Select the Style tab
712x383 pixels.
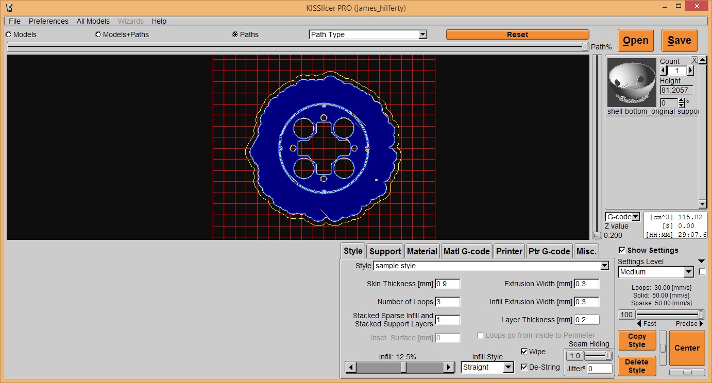(353, 251)
